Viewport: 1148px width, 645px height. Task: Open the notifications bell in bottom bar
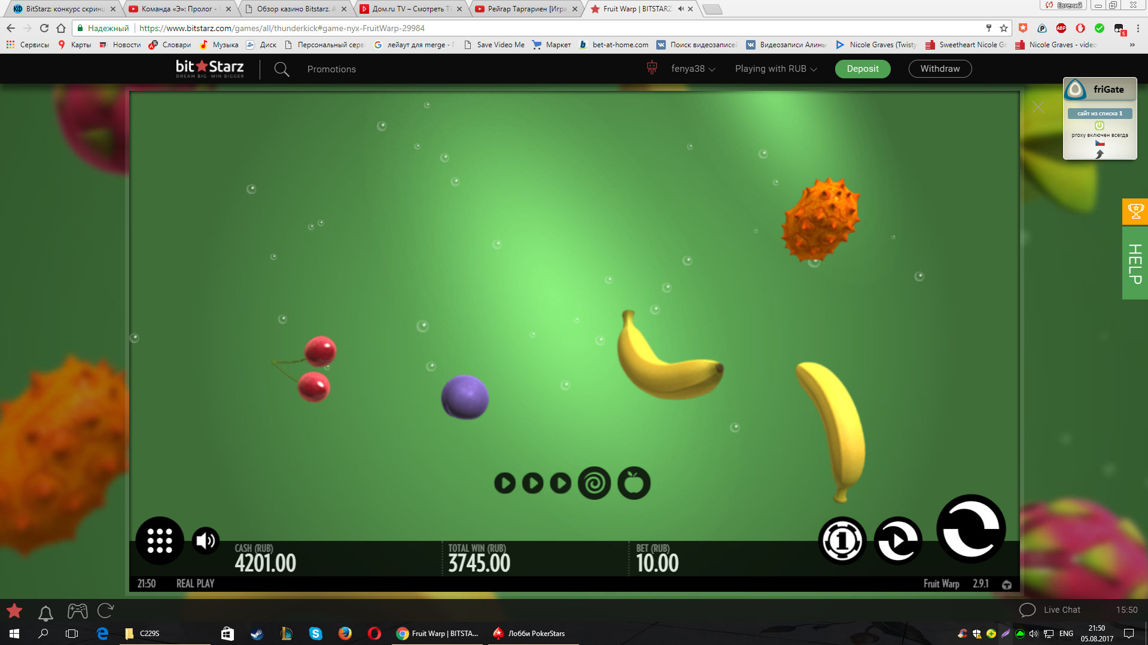pos(45,612)
